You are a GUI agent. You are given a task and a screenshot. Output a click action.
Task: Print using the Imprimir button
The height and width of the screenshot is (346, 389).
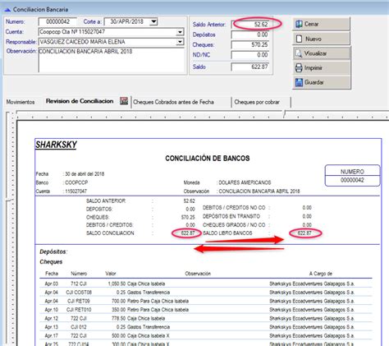[321, 67]
